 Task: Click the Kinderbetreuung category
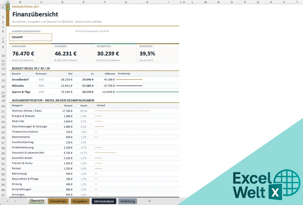click(x=23, y=148)
